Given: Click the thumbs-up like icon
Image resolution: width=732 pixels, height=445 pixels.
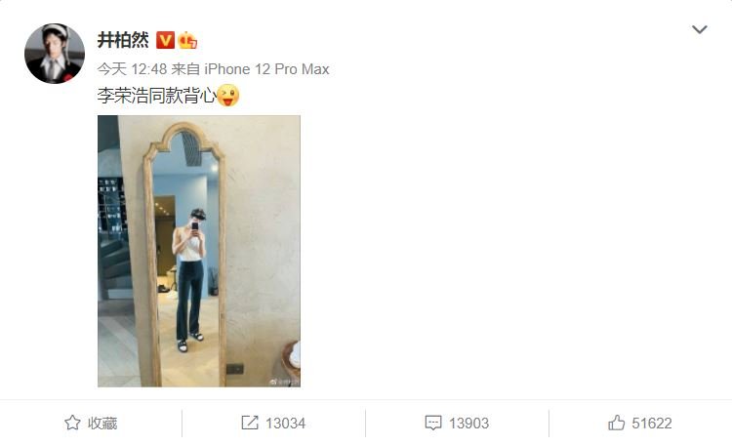Looking at the screenshot, I should coord(616,423).
